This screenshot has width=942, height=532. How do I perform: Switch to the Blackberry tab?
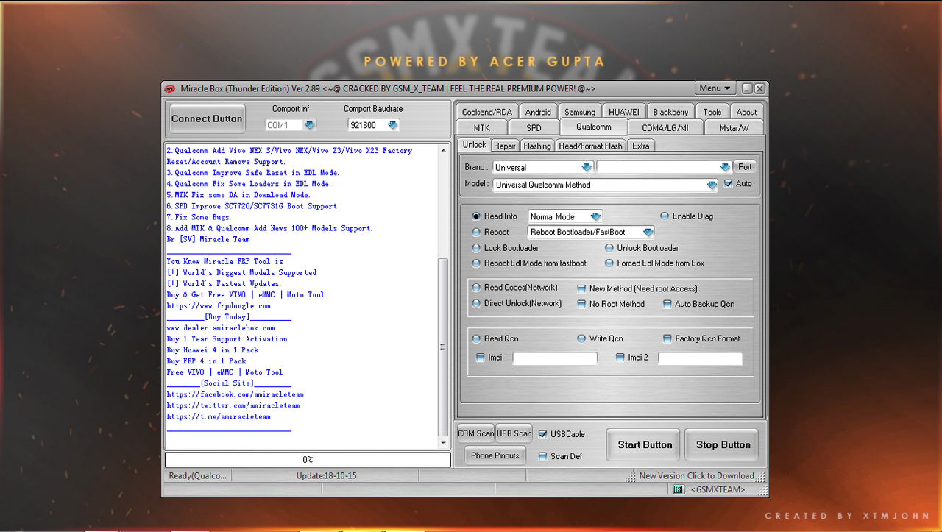[x=670, y=112]
